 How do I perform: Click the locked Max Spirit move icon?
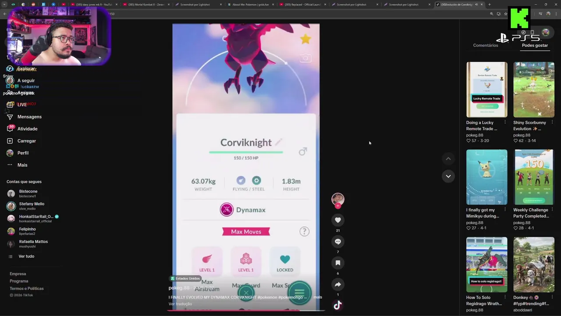[285, 261]
